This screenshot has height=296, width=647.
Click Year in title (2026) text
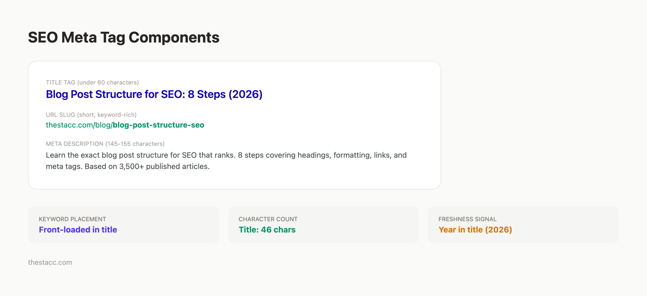[x=475, y=230]
